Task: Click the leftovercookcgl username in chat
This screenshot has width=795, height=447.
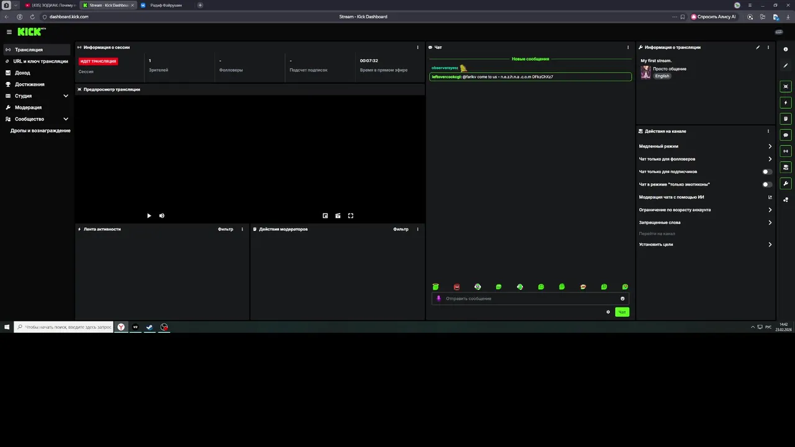Action: [447, 77]
